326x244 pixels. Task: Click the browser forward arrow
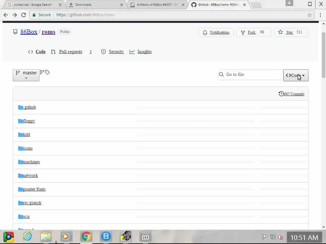15,15
